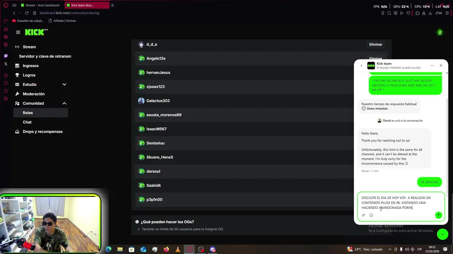Launch VLC from taskbar
The image size is (453, 254).
coord(178,249)
